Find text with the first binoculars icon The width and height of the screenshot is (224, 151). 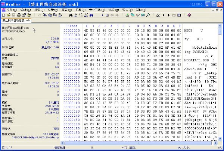click(71, 15)
